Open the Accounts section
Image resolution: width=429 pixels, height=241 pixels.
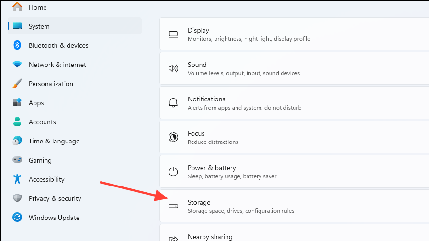(x=75, y=122)
